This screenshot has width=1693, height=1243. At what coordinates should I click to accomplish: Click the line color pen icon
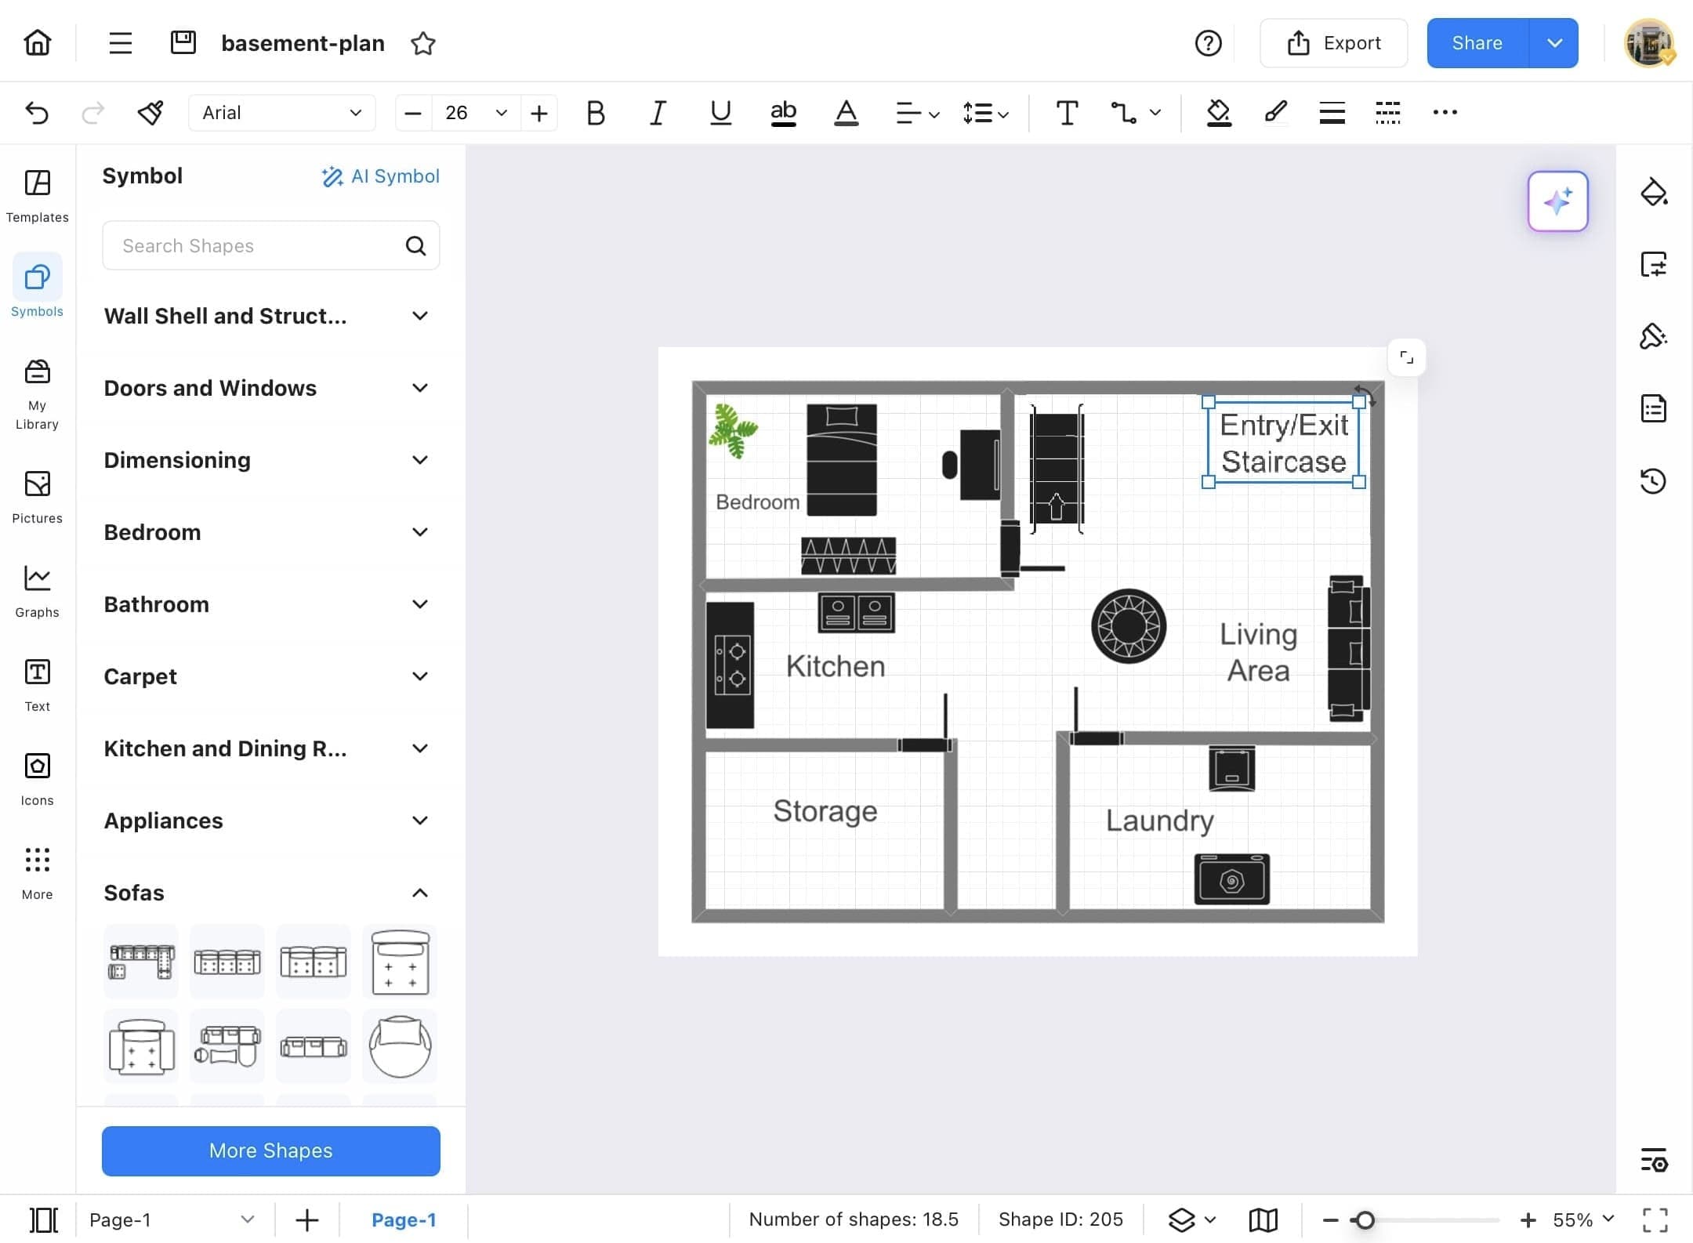pos(1275,113)
